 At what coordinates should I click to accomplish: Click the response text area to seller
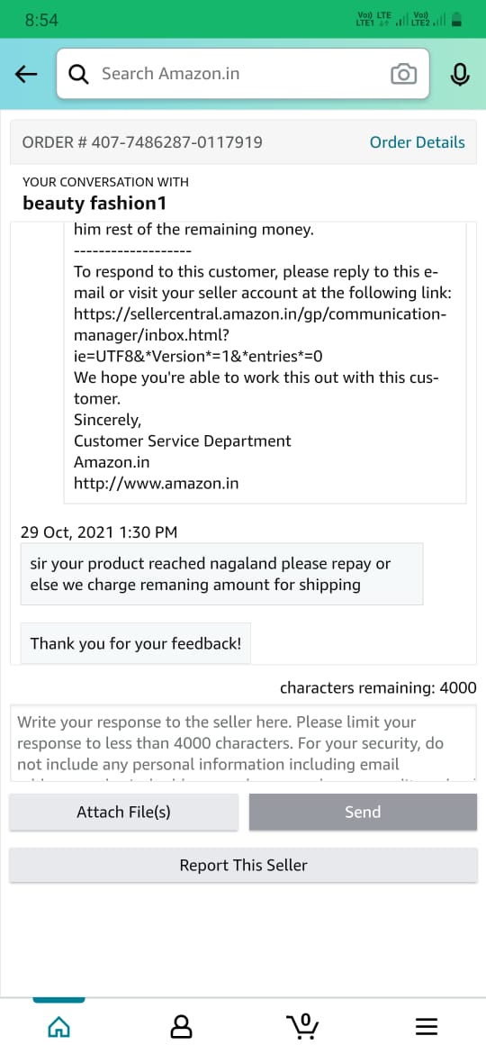click(243, 743)
